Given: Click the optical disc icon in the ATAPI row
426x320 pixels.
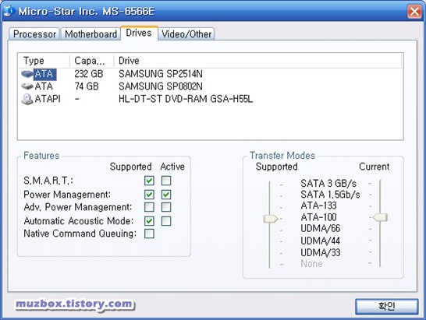Looking at the screenshot, I should click(27, 99).
